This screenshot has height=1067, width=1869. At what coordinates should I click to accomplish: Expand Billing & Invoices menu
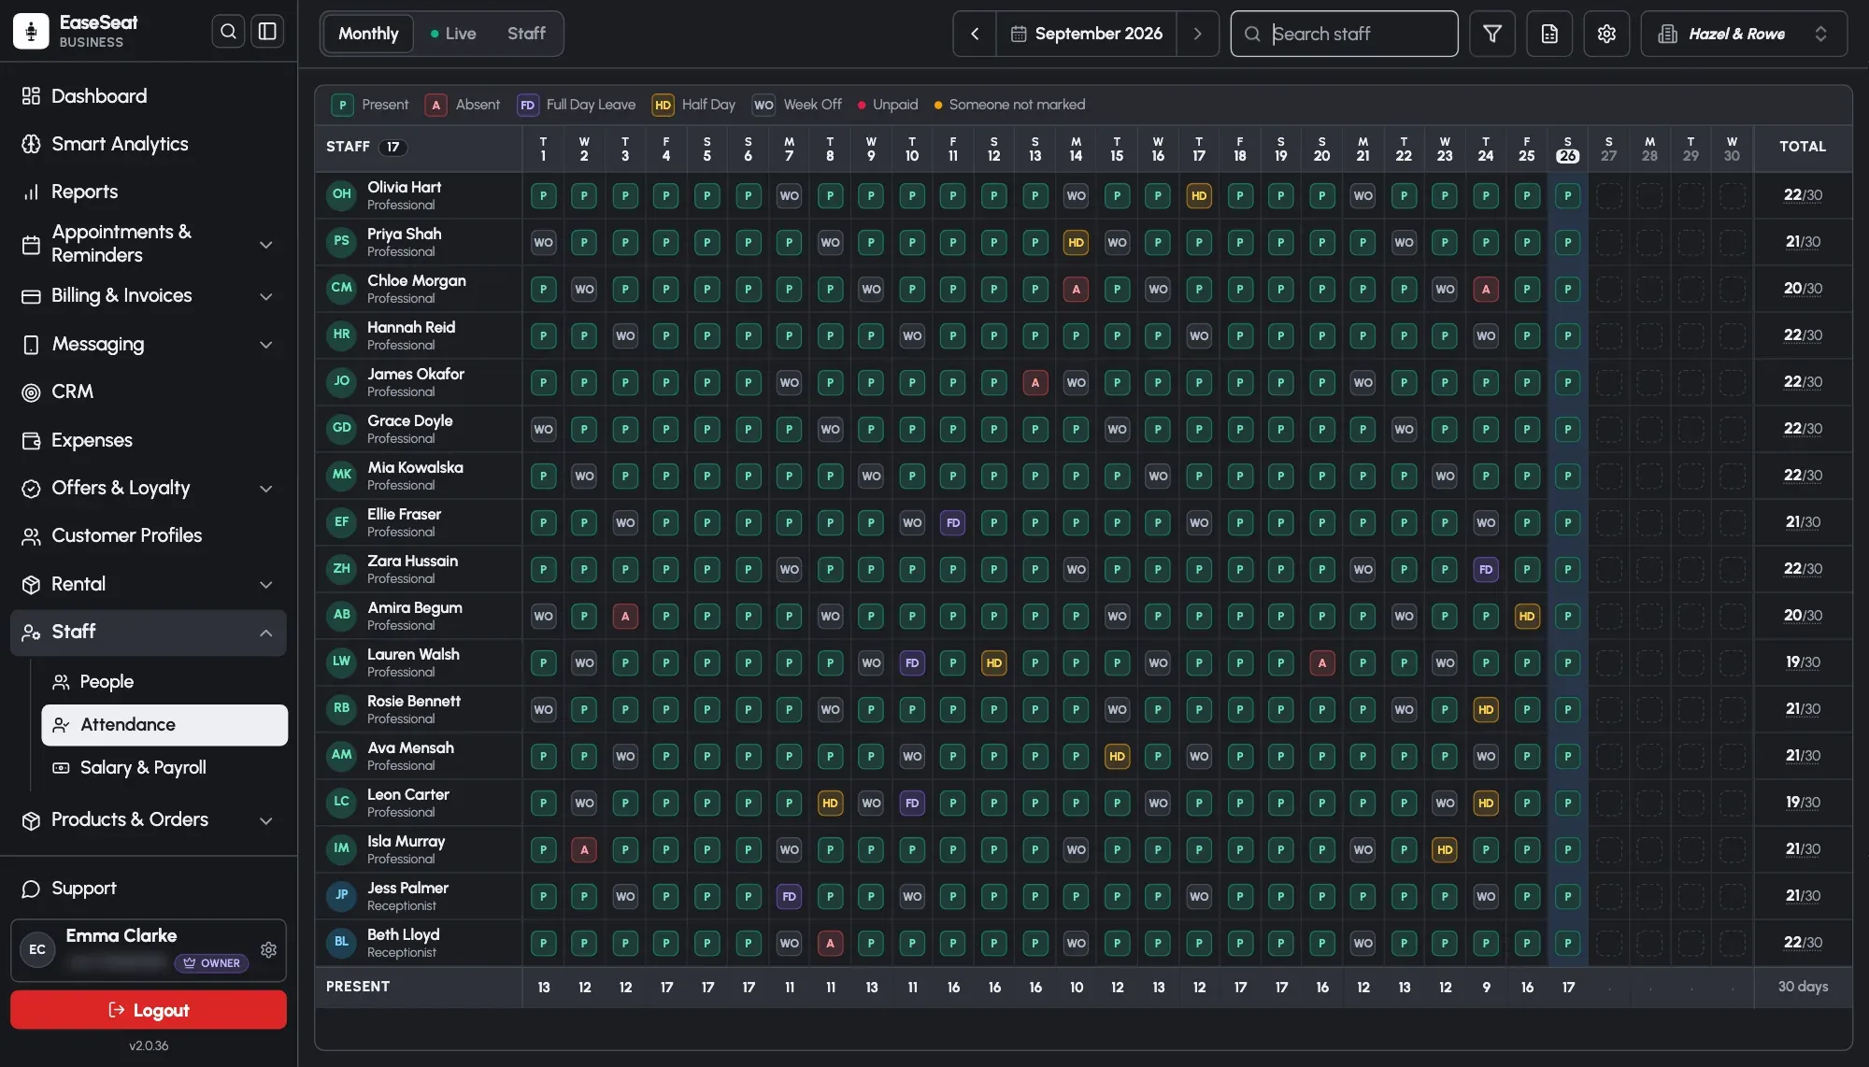[150, 296]
